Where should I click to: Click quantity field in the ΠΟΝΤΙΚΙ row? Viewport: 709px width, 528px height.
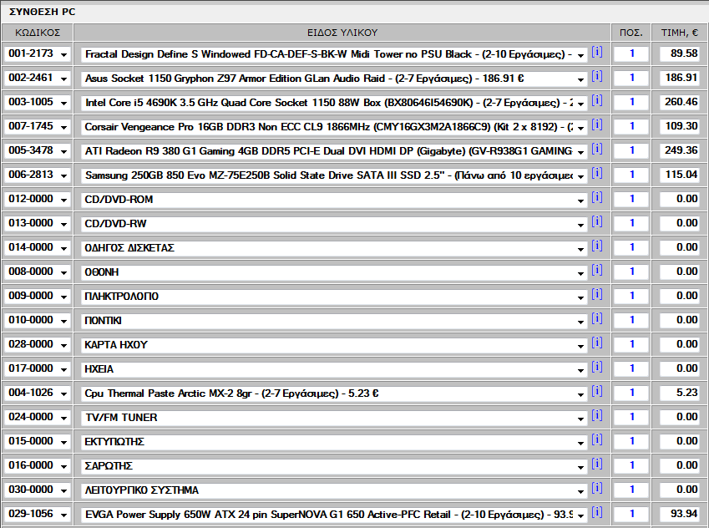tap(631, 320)
